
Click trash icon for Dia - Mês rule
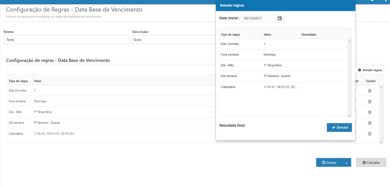pos(370,112)
